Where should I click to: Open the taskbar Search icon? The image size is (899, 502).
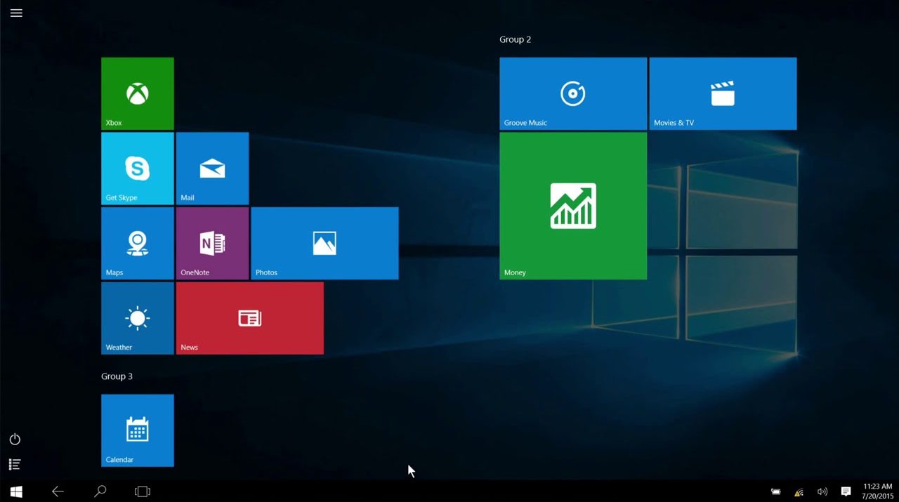[100, 491]
